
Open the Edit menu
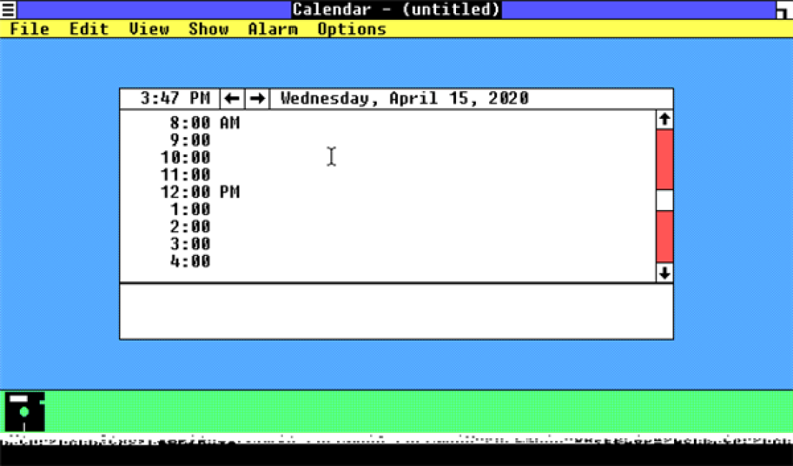tap(89, 29)
